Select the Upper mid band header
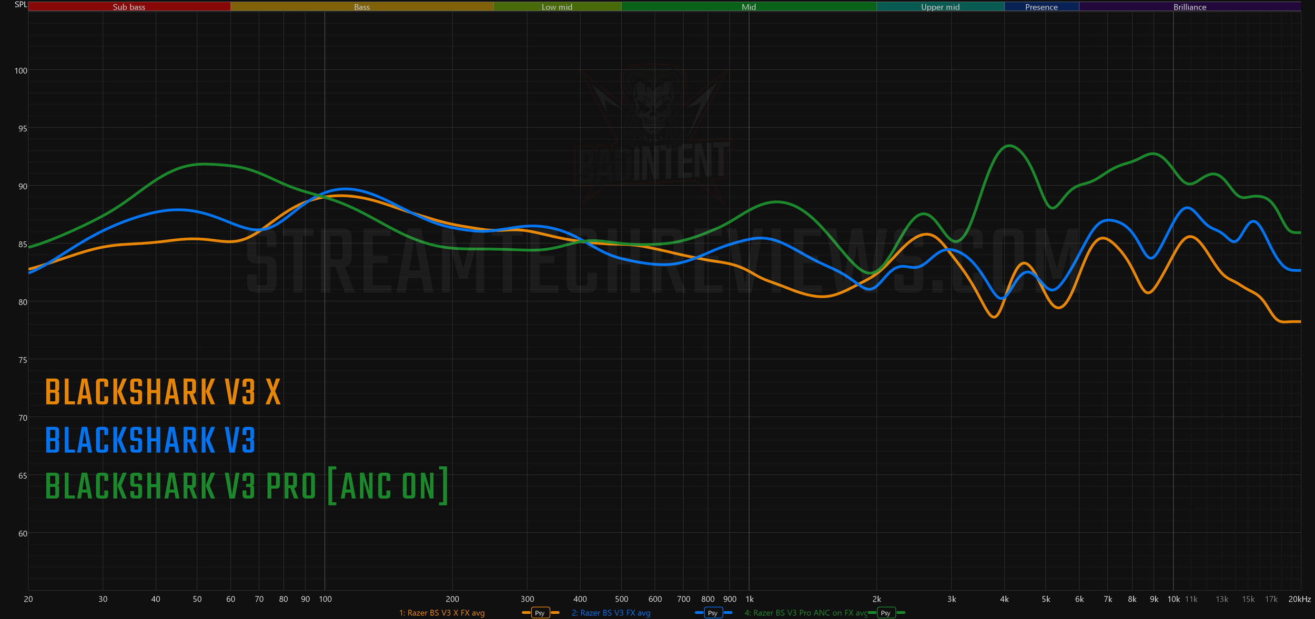The width and height of the screenshot is (1315, 619). point(940,7)
